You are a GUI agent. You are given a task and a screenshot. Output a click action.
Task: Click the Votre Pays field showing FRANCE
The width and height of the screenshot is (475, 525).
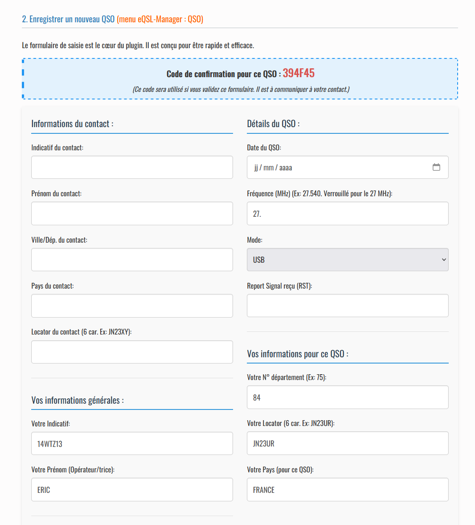click(348, 490)
